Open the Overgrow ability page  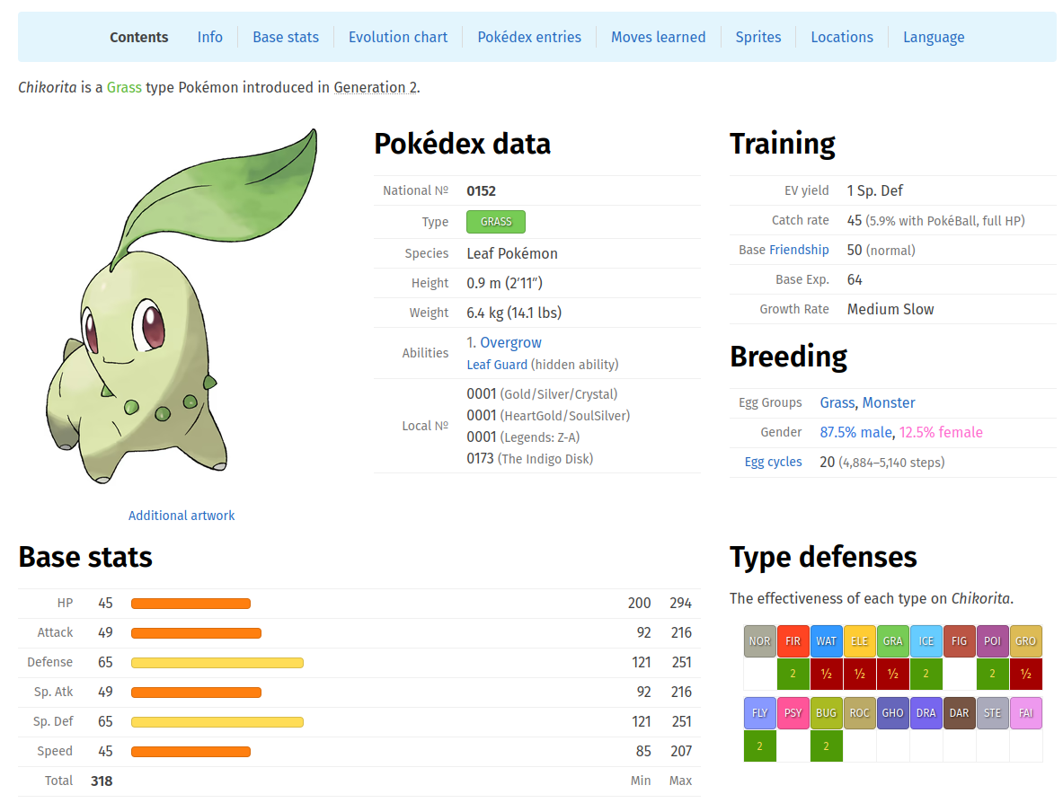[512, 342]
